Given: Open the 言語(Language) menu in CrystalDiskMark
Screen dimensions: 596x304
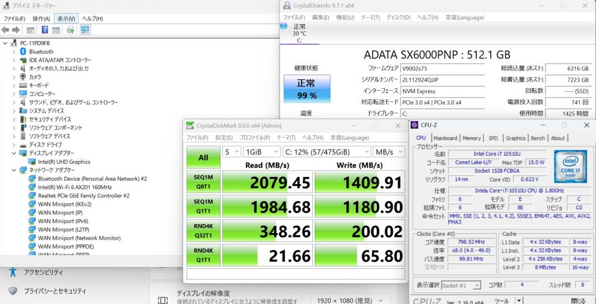Looking at the screenshot, I should pyautogui.click(x=349, y=138).
